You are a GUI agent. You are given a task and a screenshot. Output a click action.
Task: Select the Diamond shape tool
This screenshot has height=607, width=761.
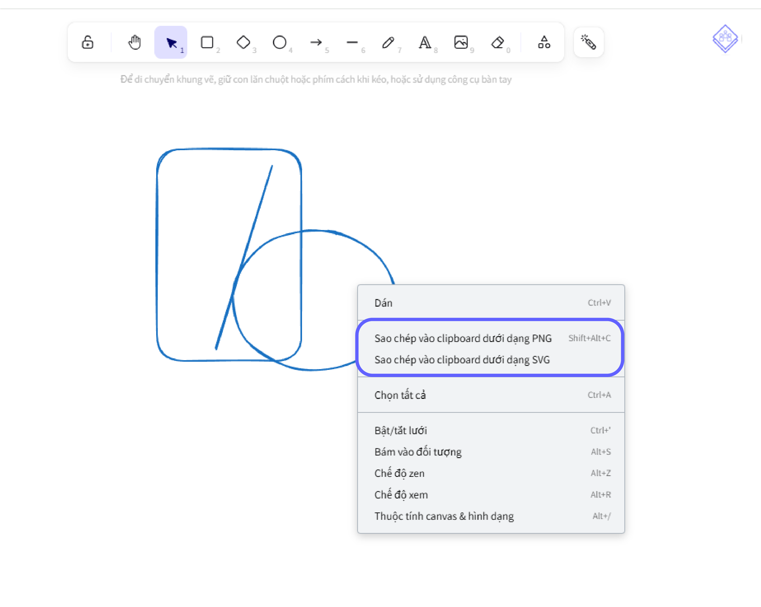point(243,42)
